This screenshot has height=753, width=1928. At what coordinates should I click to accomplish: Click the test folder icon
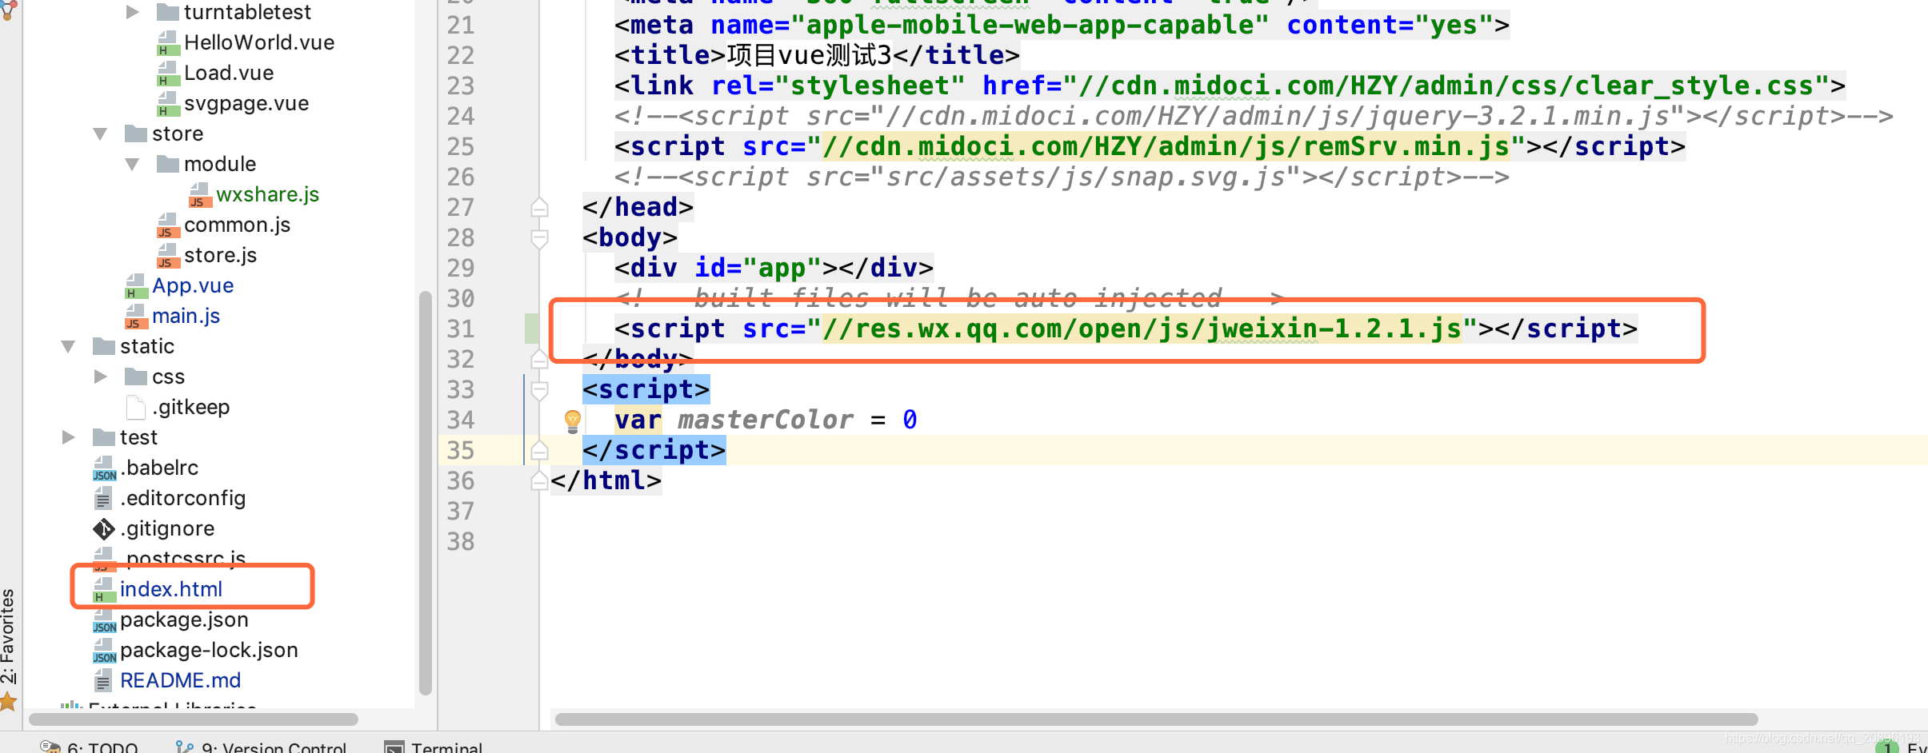pos(104,436)
